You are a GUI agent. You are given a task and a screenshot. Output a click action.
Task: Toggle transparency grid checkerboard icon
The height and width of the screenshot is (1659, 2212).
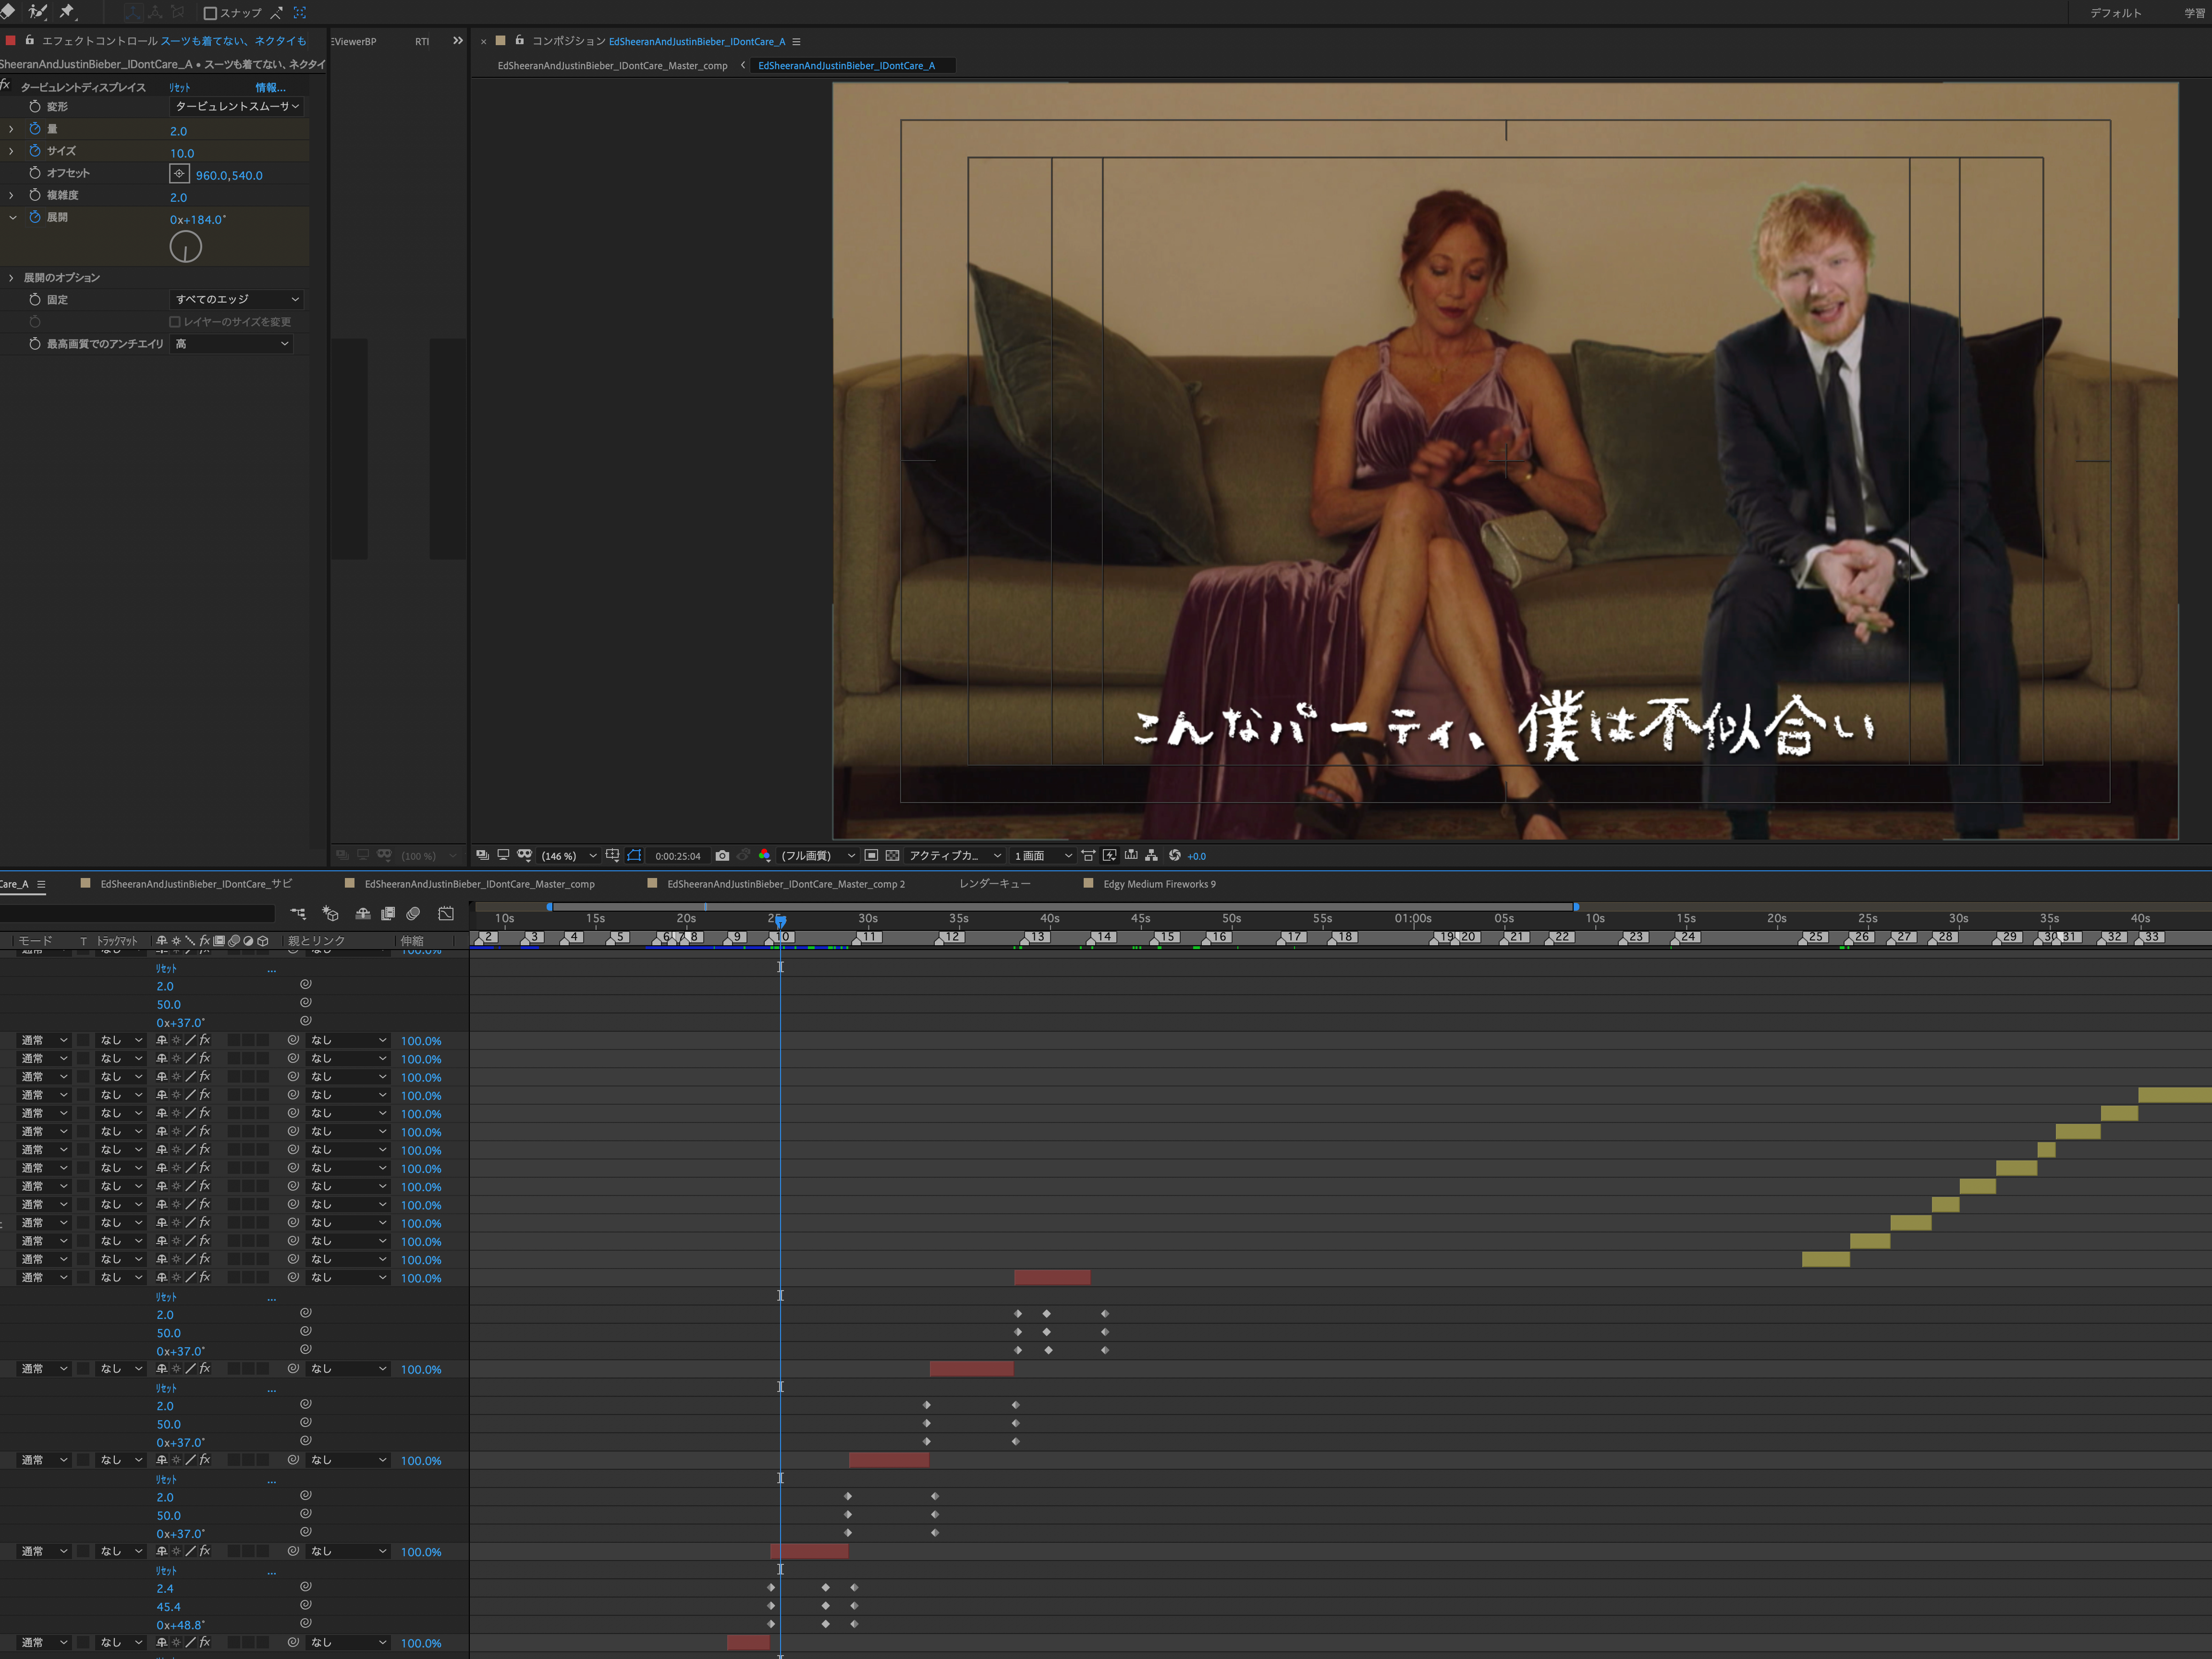click(892, 855)
